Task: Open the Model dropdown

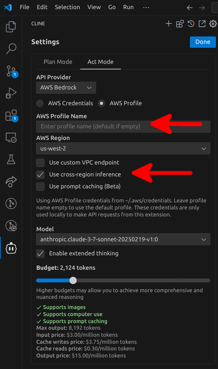Action: point(123,239)
